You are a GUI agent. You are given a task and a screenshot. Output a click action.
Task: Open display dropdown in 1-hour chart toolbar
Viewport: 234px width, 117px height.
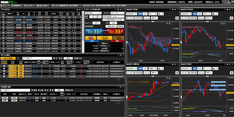pyautogui.click(x=154, y=73)
